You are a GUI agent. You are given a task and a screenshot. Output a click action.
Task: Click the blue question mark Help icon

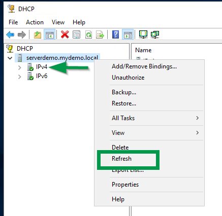pyautogui.click(x=115, y=34)
